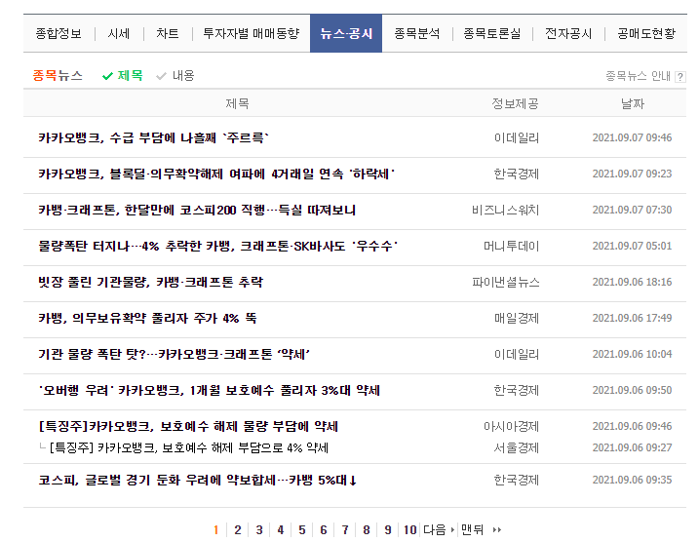
Task: Click date 2021.09.06 18:16
Action: coord(632,282)
